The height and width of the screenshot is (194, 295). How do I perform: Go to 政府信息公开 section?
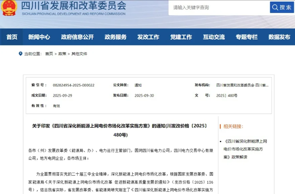pos(77,37)
